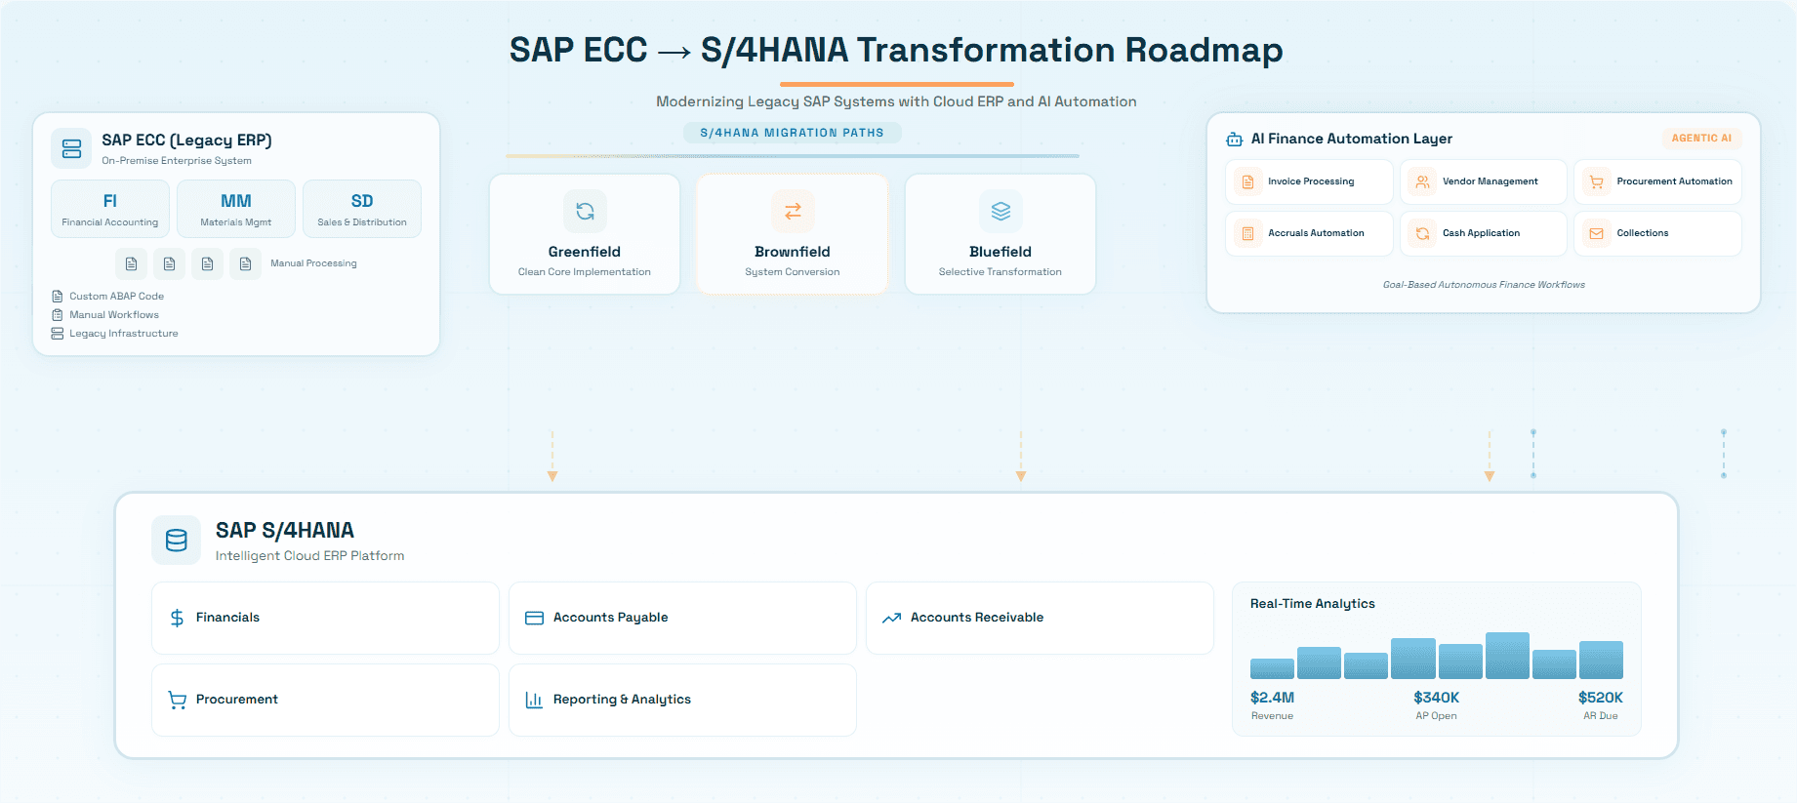Open the Vendor Management tile
This screenshot has height=803, width=1797.
click(1484, 181)
